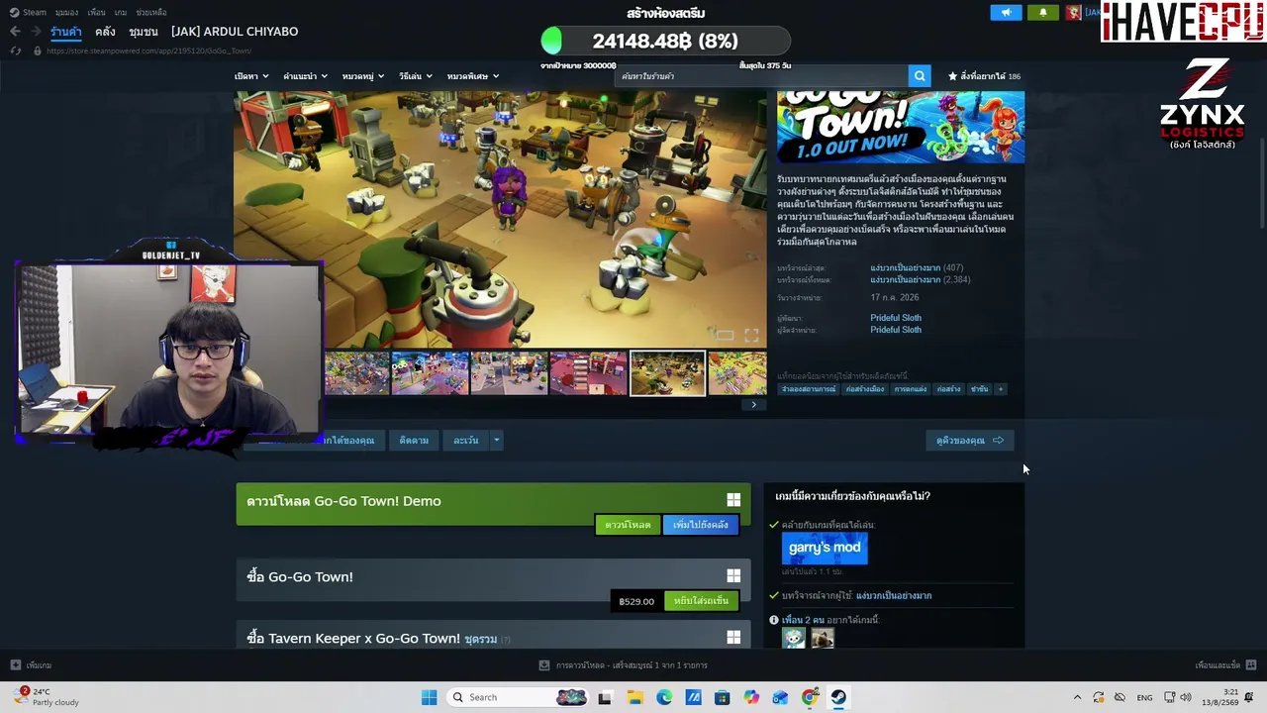
Task: Launch Microsoft Edge from the taskbar
Action: [x=664, y=697]
